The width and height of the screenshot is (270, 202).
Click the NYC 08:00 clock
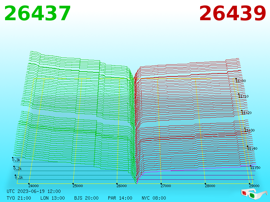154,198
